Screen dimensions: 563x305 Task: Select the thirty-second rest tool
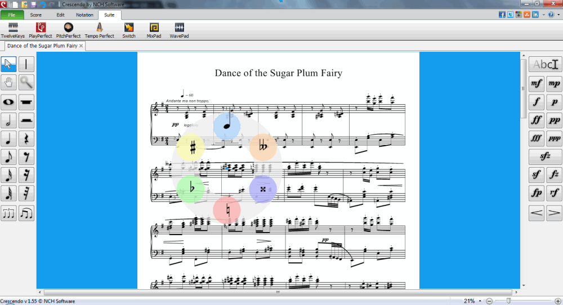point(26,194)
